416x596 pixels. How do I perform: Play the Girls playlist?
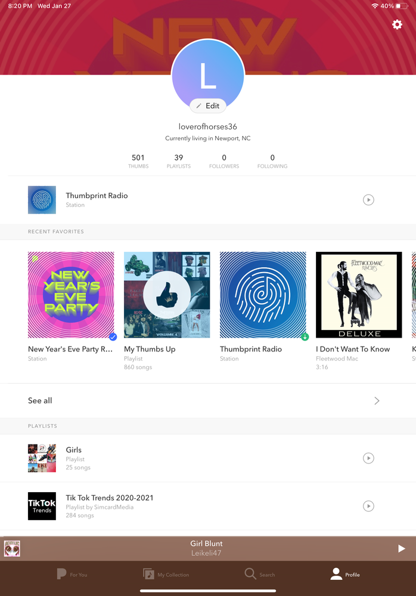pyautogui.click(x=368, y=458)
